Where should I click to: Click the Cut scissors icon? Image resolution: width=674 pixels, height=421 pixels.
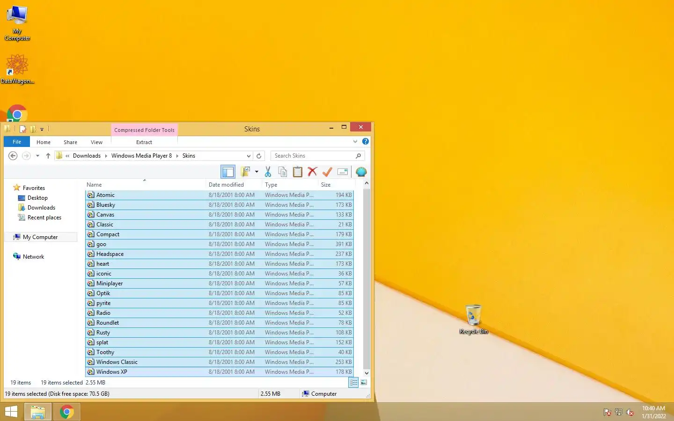click(268, 172)
